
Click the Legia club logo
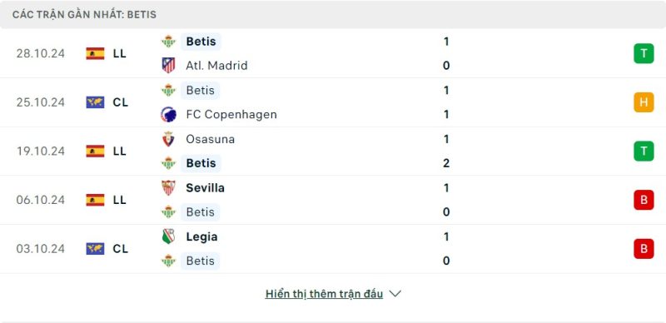pos(169,236)
